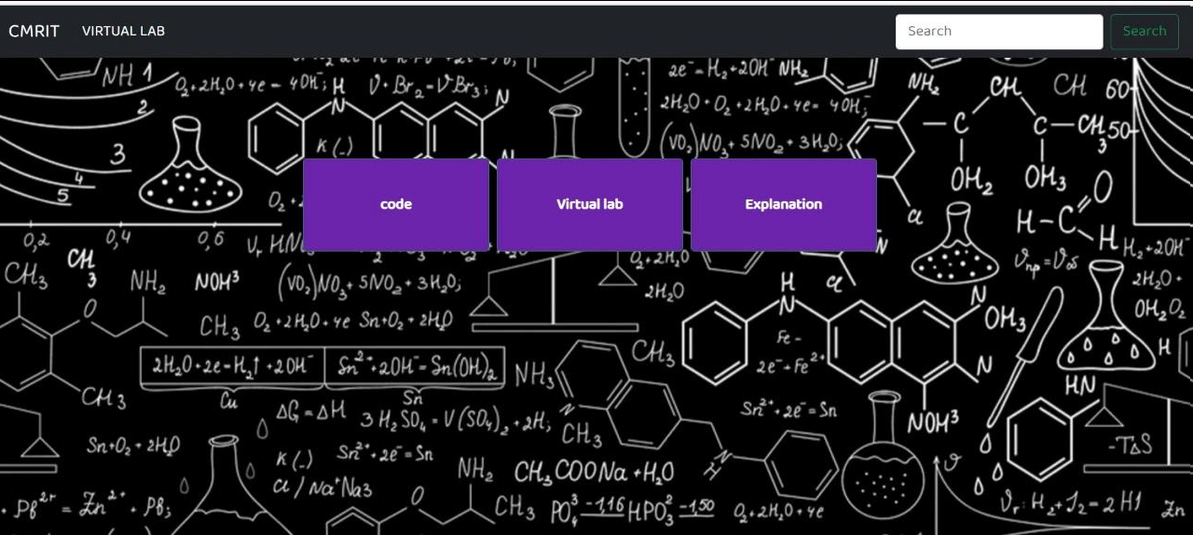Image resolution: width=1193 pixels, height=535 pixels.
Task: Go to the VIRTUAL LAB nav link
Action: [123, 31]
